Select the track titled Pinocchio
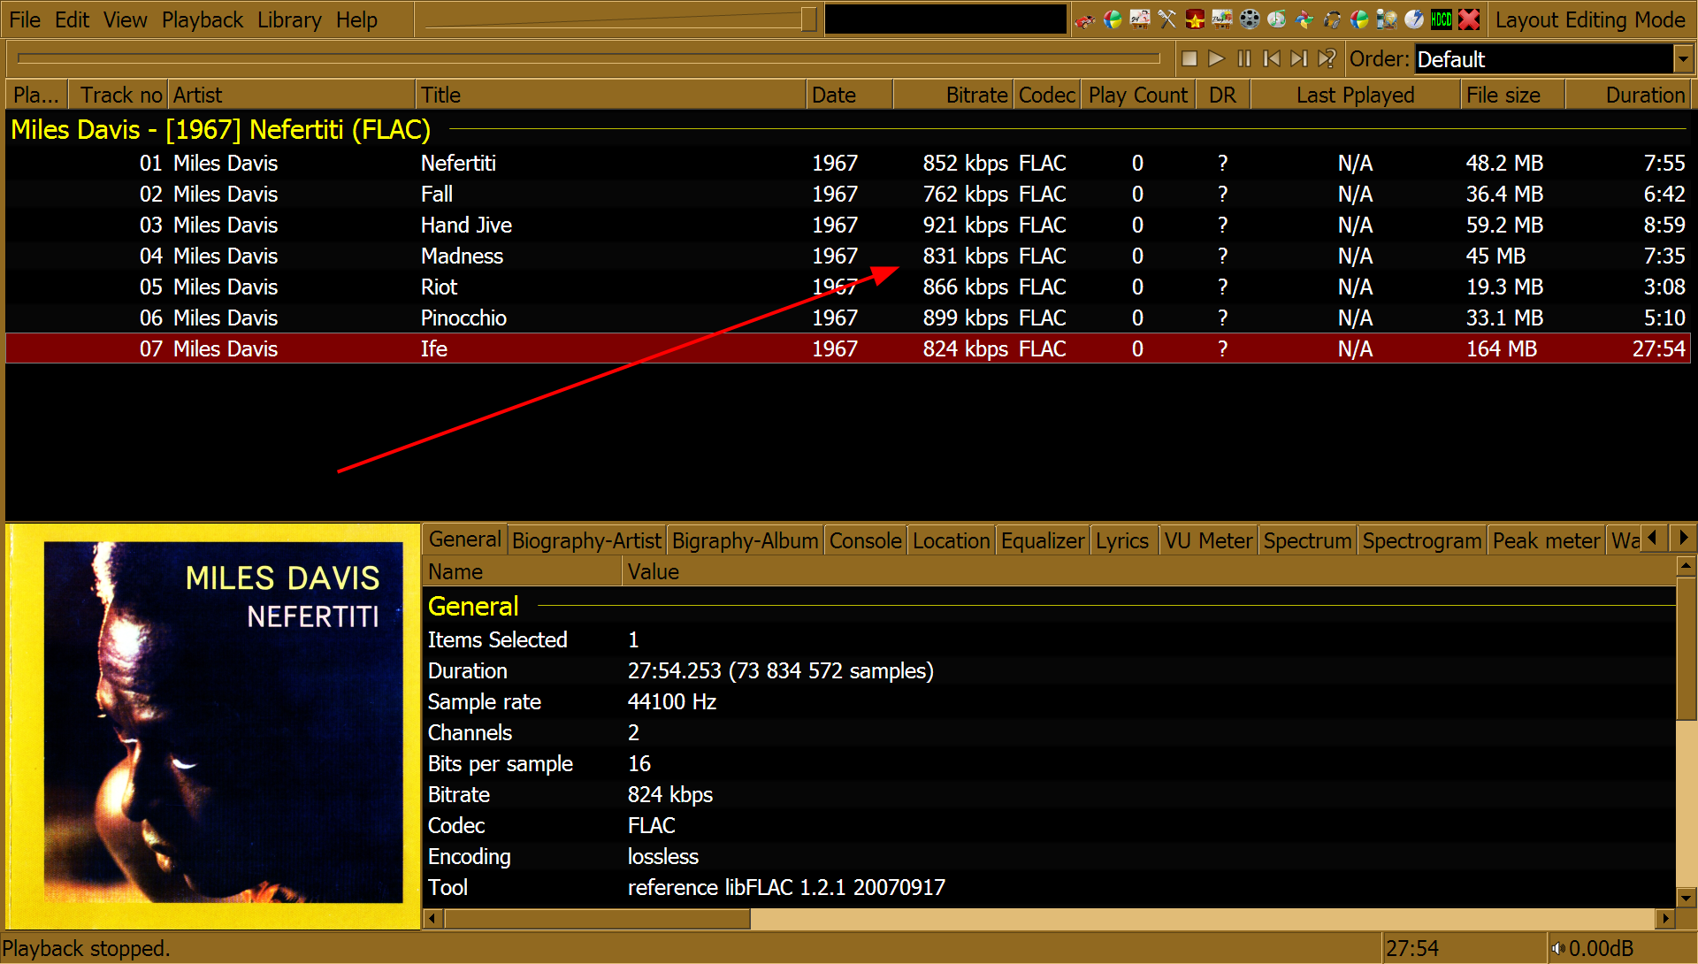The height and width of the screenshot is (964, 1698). 848,318
